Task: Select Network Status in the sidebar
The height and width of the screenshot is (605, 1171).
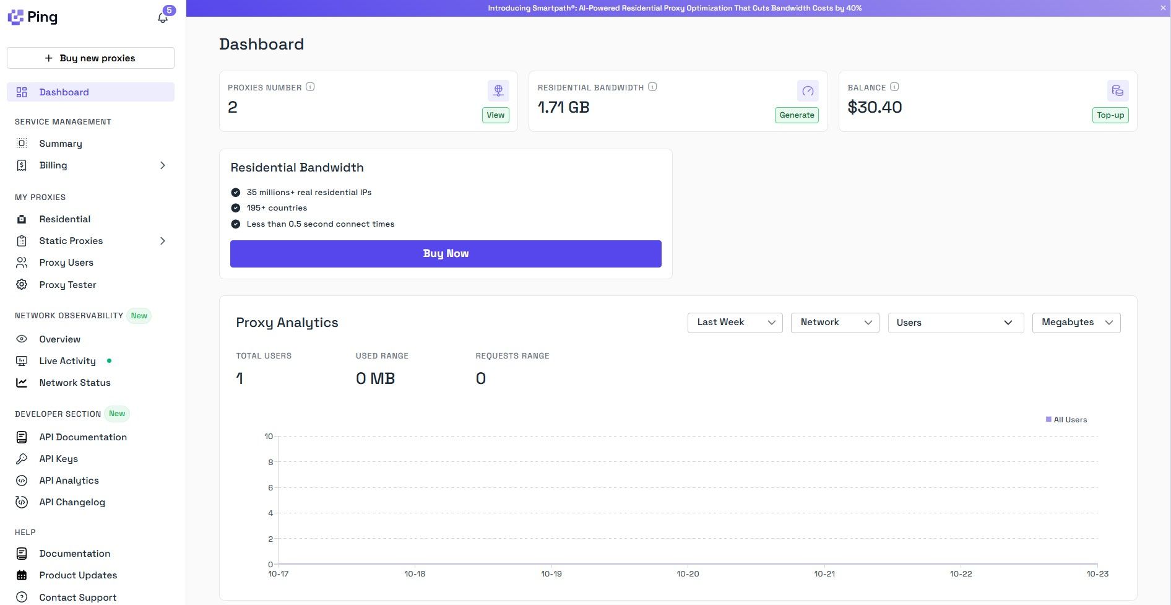Action: pyautogui.click(x=74, y=382)
